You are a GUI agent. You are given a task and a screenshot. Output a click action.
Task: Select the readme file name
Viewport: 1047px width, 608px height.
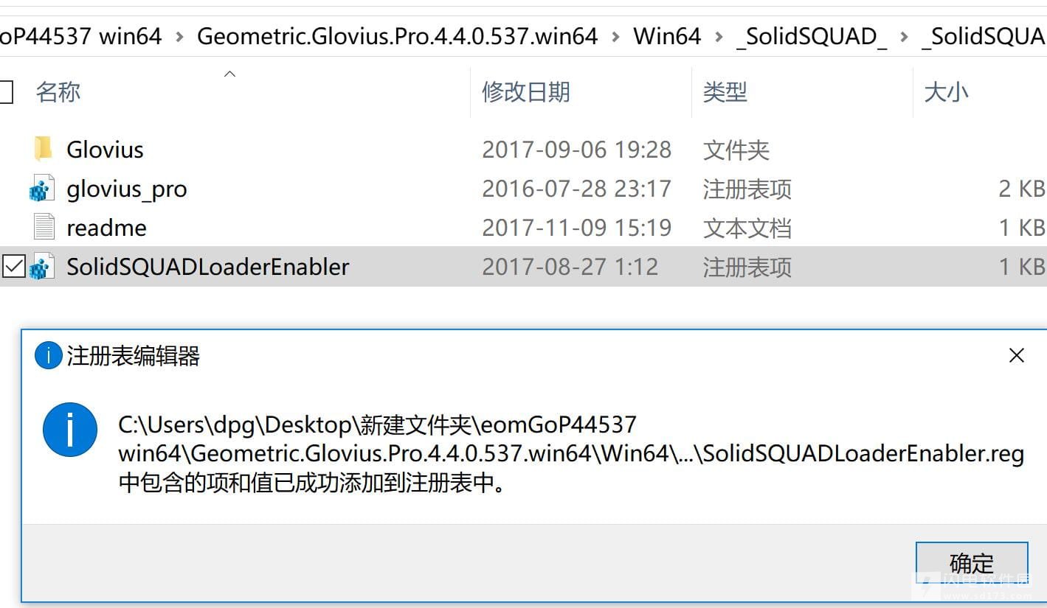[107, 227]
